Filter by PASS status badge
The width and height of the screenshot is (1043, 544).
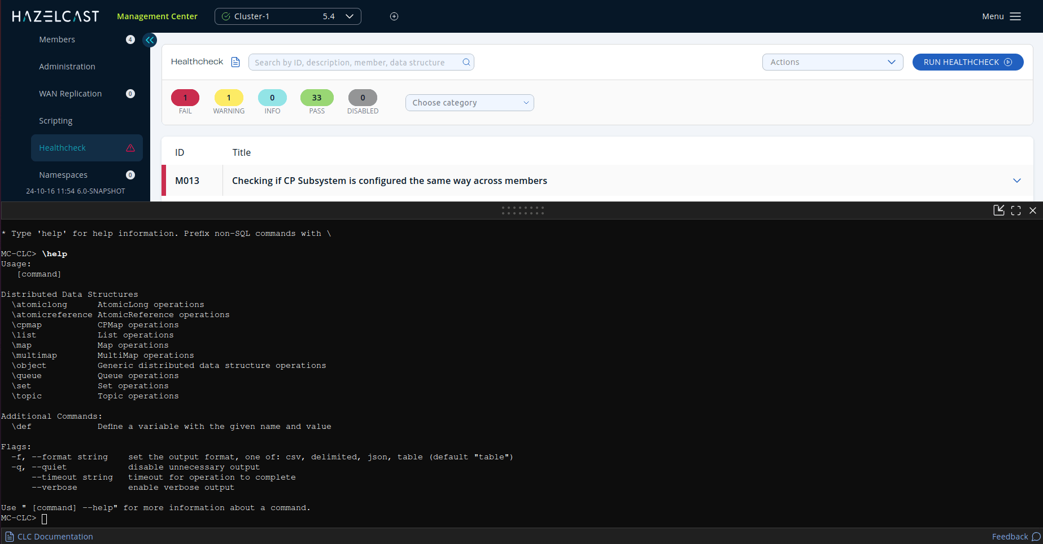(x=317, y=98)
